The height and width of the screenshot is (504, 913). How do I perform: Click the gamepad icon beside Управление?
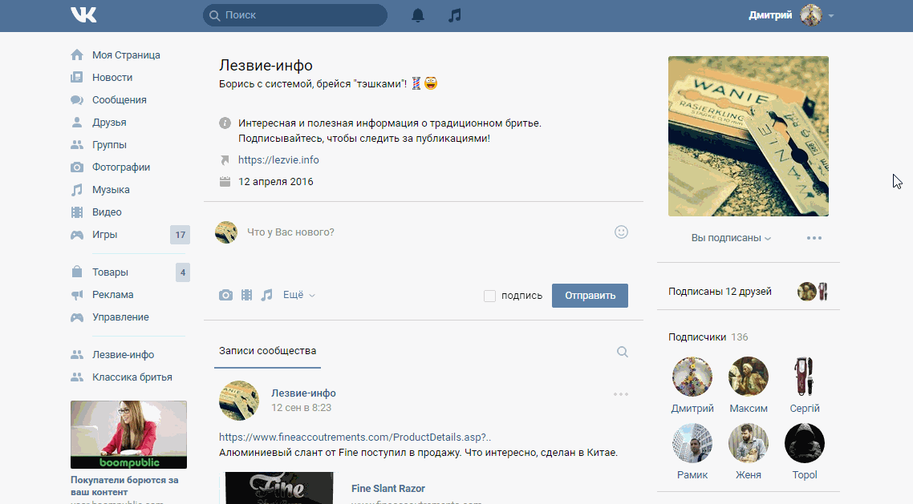tap(77, 317)
